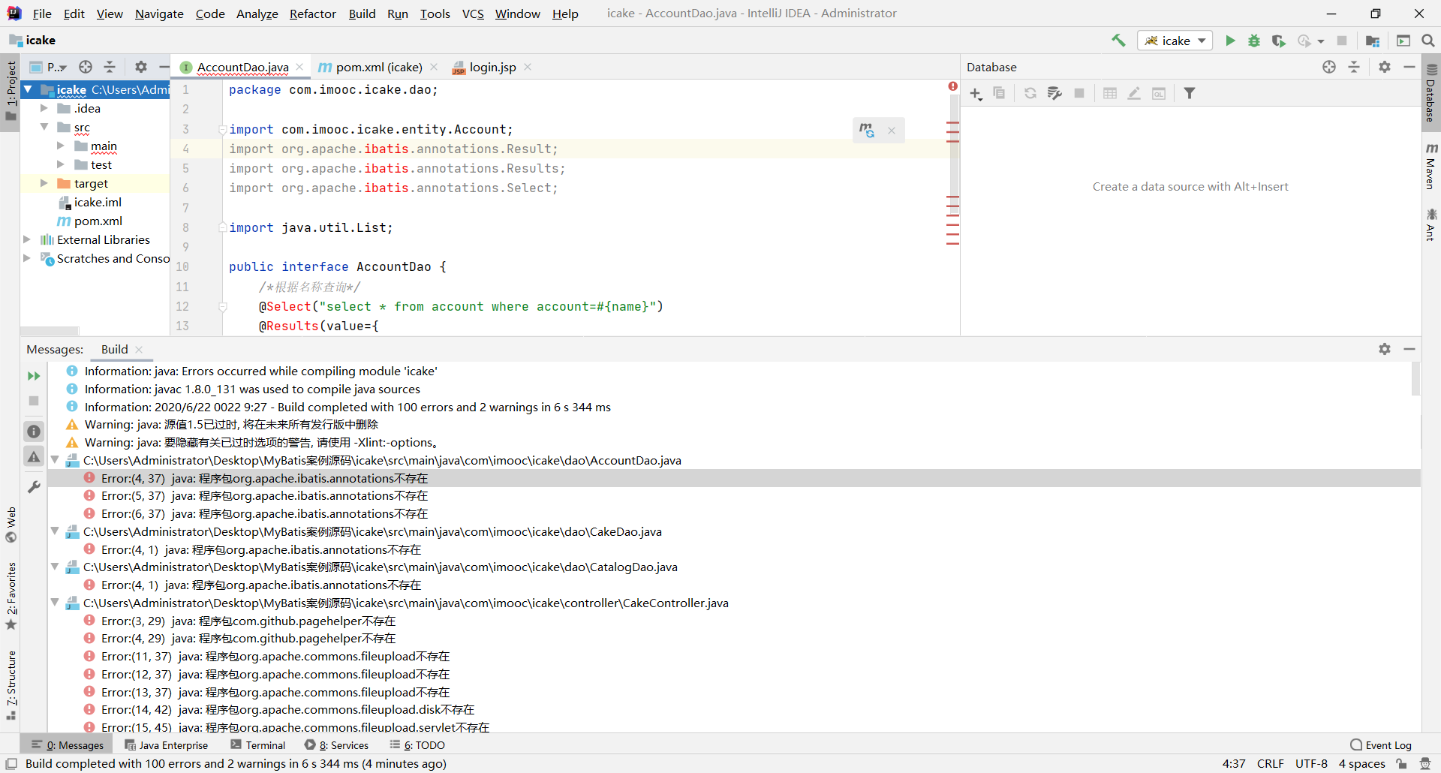
Task: Open Database panel settings gear
Action: 1385,67
